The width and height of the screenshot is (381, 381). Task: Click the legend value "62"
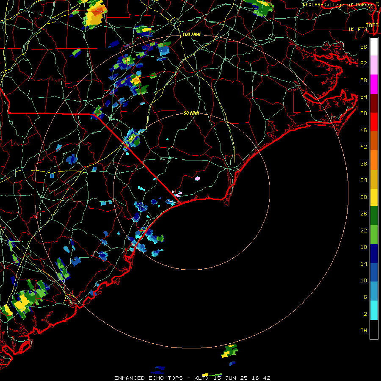pos(364,63)
